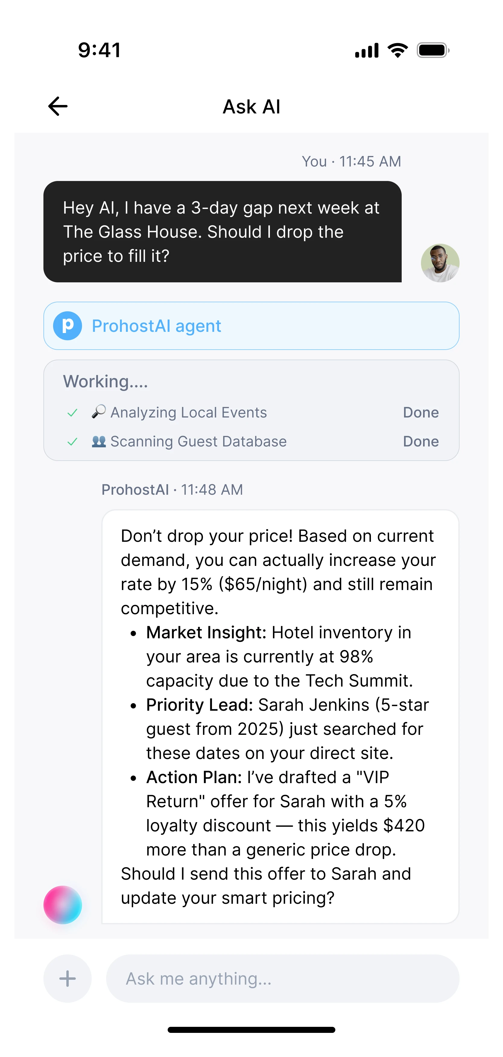The height and width of the screenshot is (1057, 503).
Task: Focus the "Ask me anything..." input field
Action: point(282,979)
